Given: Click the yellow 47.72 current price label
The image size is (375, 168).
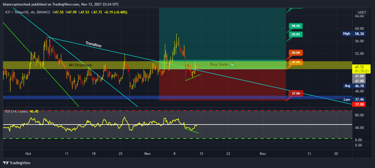Looking at the screenshot, I should pyautogui.click(x=359, y=66).
